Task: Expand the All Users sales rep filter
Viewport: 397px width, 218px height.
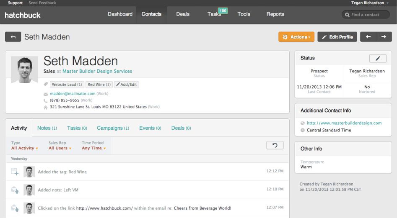Action: [60, 148]
